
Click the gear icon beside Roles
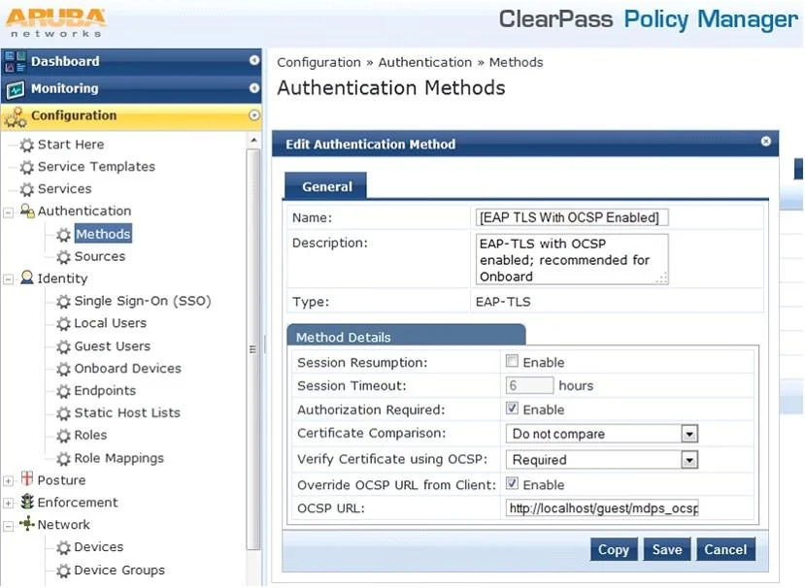(x=64, y=436)
